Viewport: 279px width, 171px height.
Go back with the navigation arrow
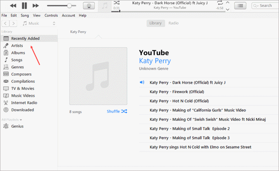pyautogui.click(x=6, y=23)
